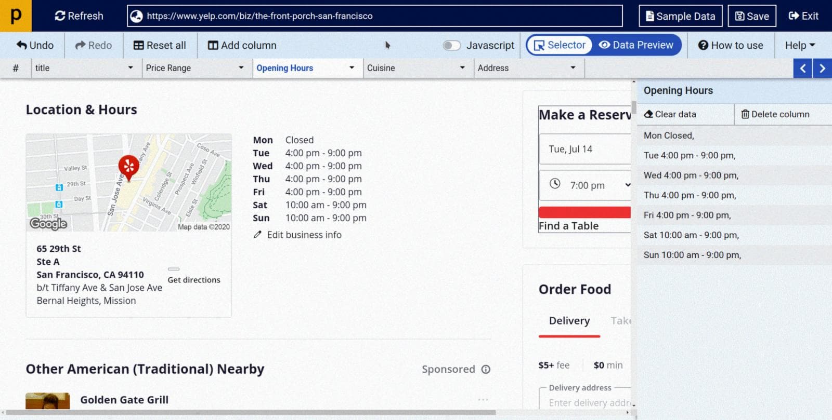Open the 7:00 pm time dropdown
Viewport: 832px width, 420px height.
[585, 185]
